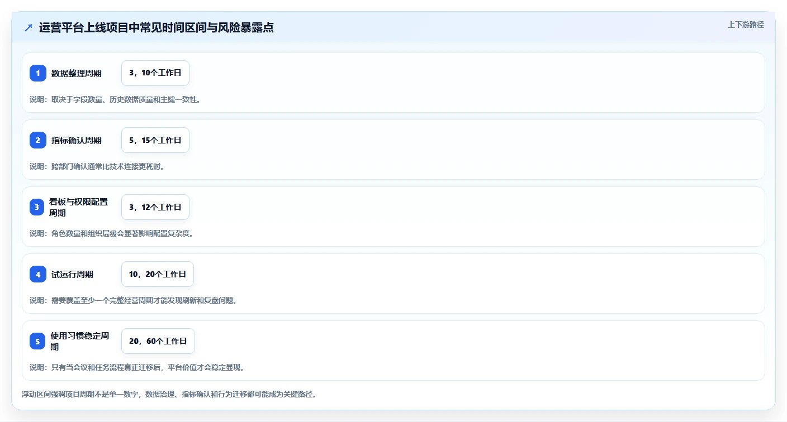
Task: Click the panel title 运营平台上线项目中常见时间区间与风险暴露点
Action: coord(157,27)
